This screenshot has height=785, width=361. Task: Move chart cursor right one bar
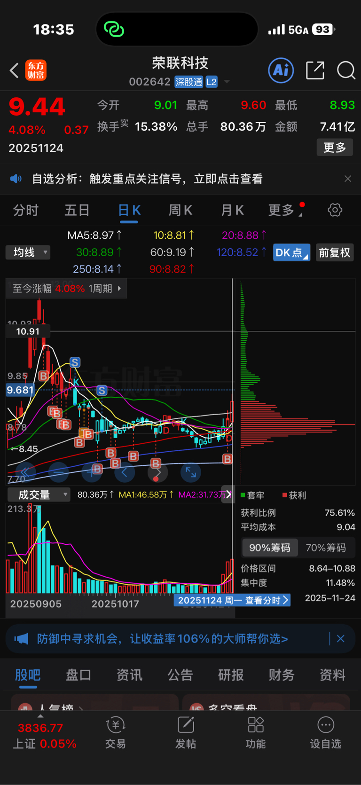click(x=157, y=472)
